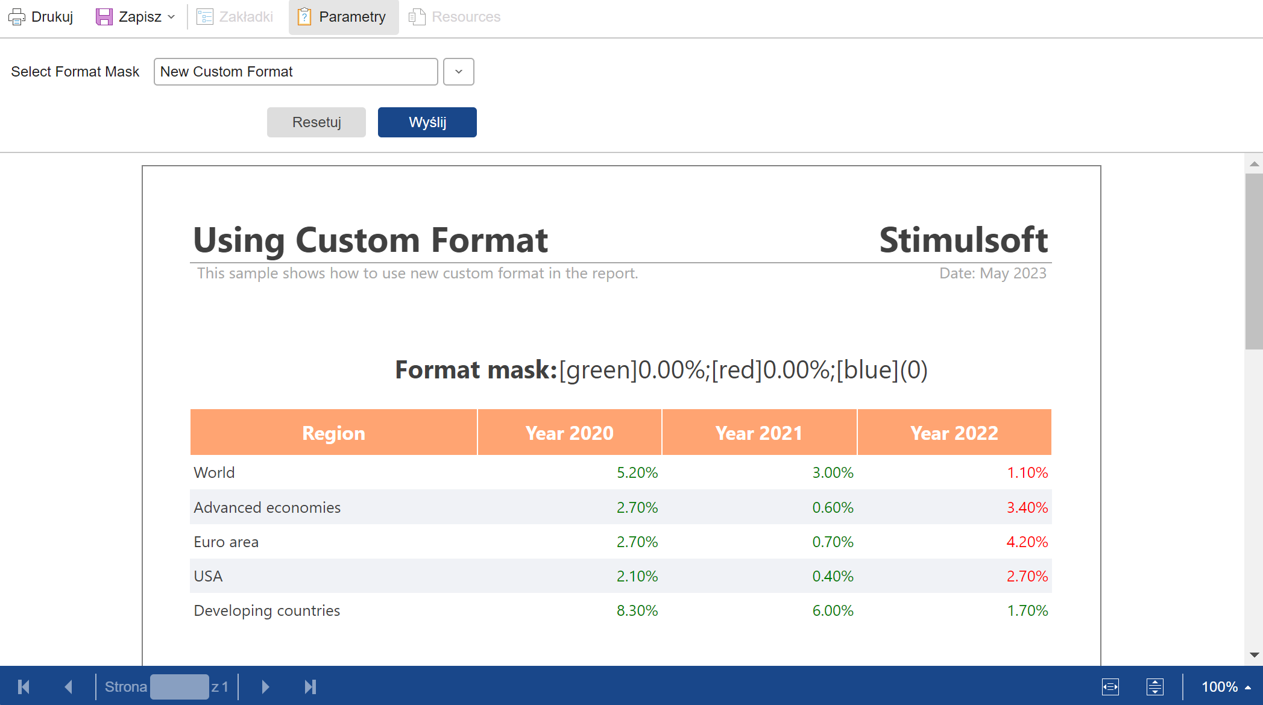
Task: Open the Zakładki bookmarks panel
Action: (x=235, y=17)
